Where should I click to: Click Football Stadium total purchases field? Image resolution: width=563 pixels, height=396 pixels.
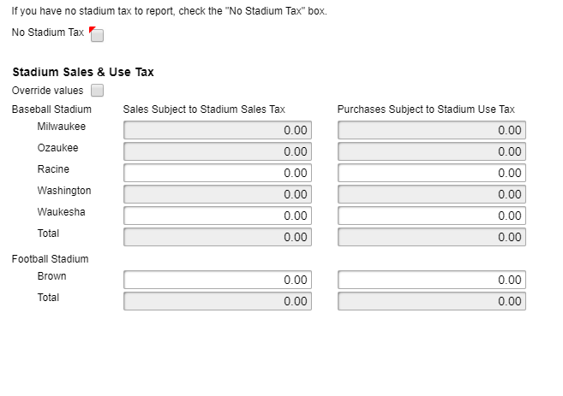point(431,301)
